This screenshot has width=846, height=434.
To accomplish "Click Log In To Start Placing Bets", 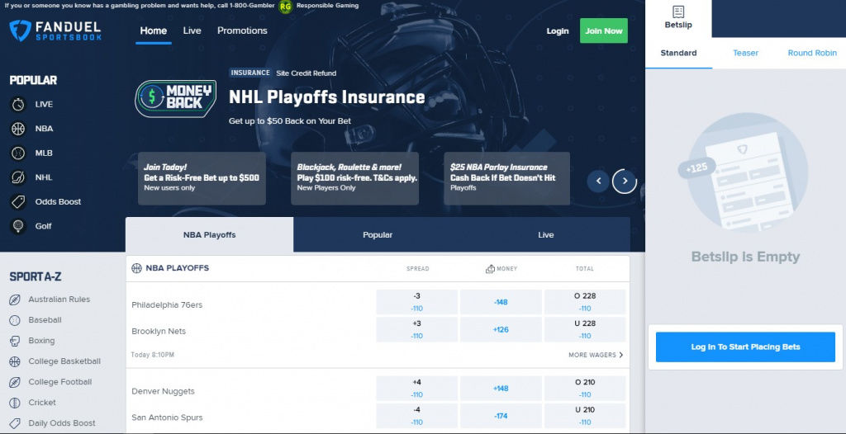I will [746, 347].
